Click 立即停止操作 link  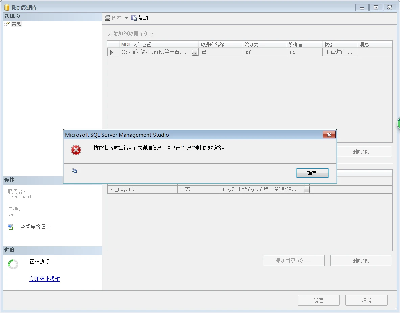point(45,279)
